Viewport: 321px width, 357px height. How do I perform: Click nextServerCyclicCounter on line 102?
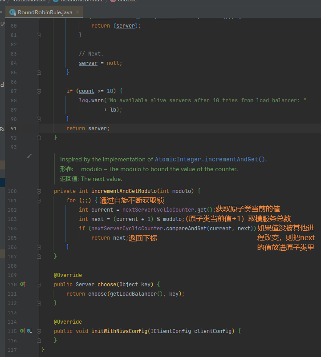[158, 210]
